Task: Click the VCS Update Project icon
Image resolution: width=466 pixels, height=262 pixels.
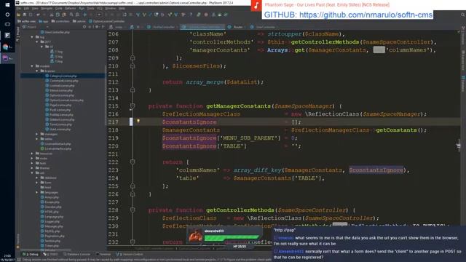Action: (x=138, y=15)
